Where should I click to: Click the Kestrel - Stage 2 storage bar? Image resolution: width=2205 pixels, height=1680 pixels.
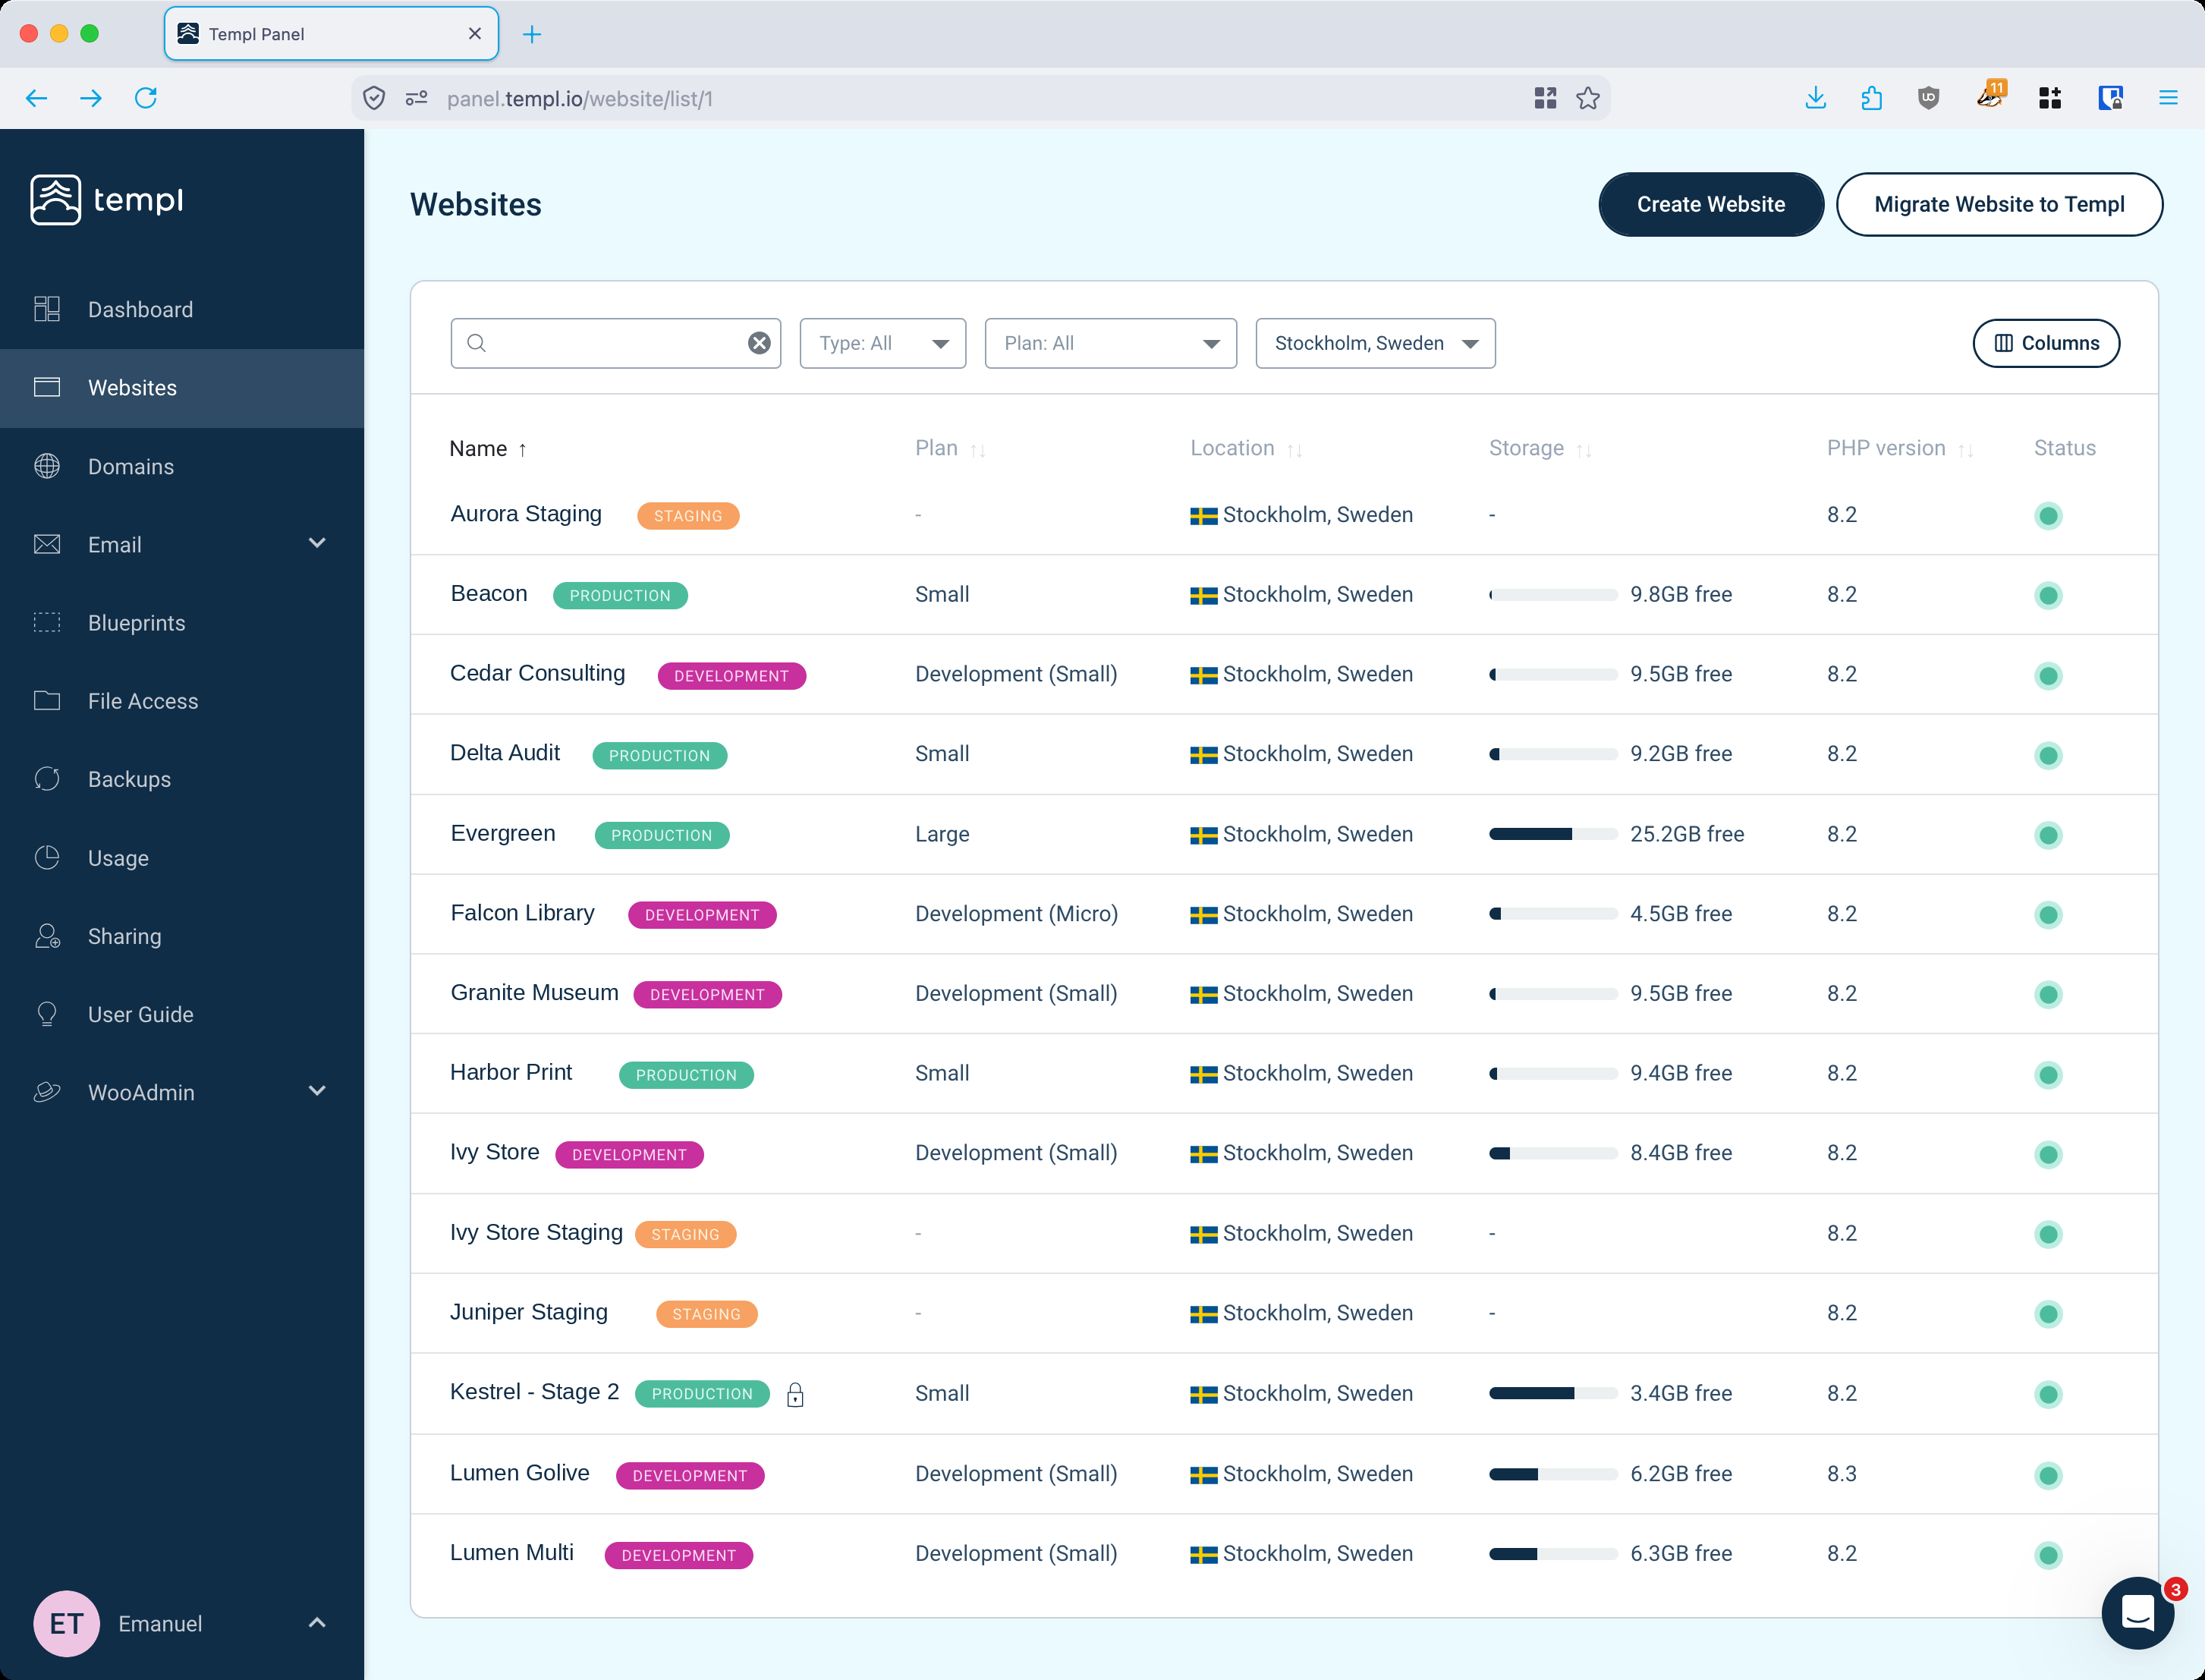[1552, 1393]
